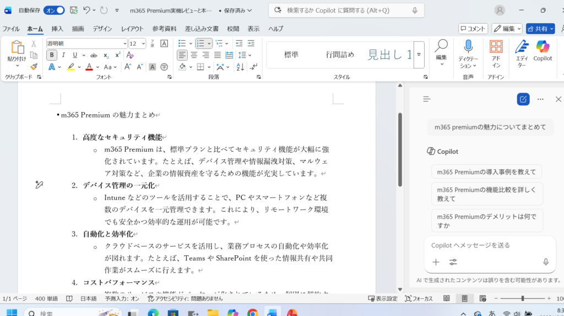Toggle the AutoSave switch
Image resolution: width=564 pixels, height=316 pixels.
click(x=54, y=10)
